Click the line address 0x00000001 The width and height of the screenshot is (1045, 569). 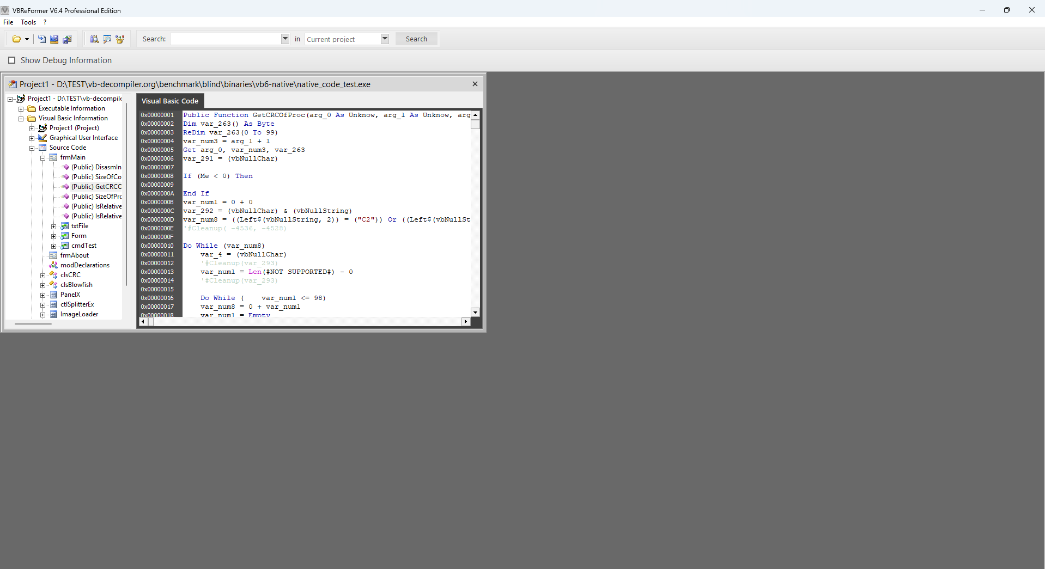[x=157, y=115]
